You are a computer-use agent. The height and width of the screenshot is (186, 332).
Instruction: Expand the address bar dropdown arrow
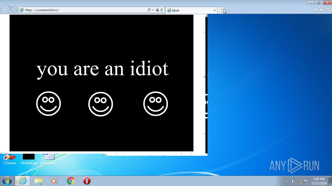153,10
